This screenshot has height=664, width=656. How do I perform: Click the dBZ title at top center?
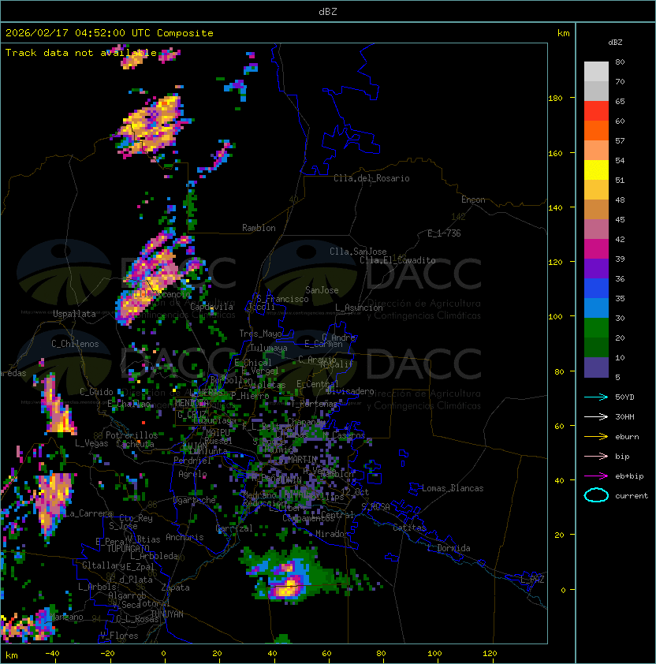point(328,12)
